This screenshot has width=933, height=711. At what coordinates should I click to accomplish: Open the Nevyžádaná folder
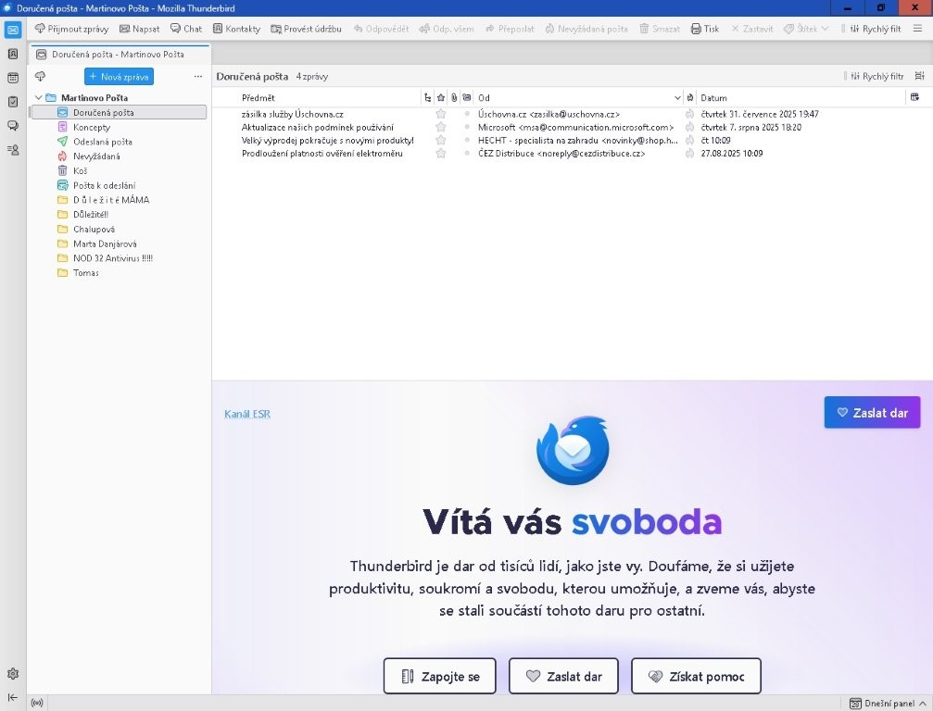pyautogui.click(x=119, y=156)
